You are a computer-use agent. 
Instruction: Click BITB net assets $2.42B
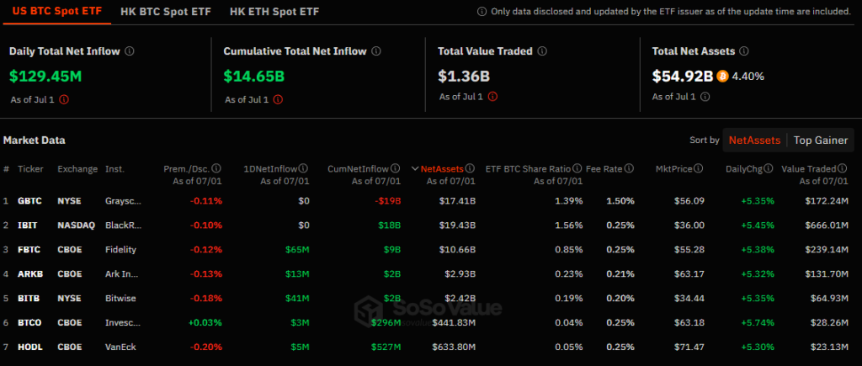[x=460, y=298]
